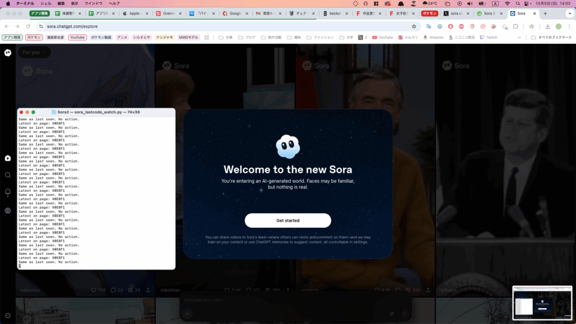
Task: Bookmark this page with the star icon
Action: coord(414,26)
